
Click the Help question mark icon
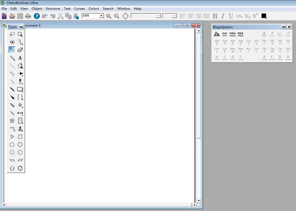[37, 16]
